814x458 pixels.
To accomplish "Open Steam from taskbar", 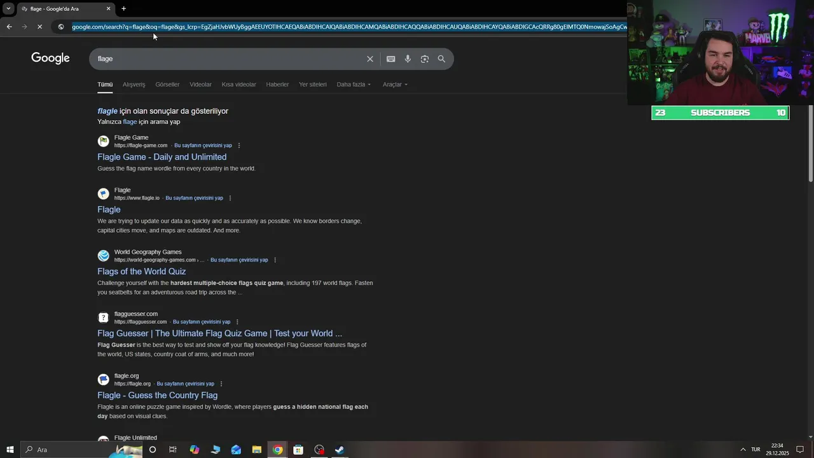I will pos(340,450).
